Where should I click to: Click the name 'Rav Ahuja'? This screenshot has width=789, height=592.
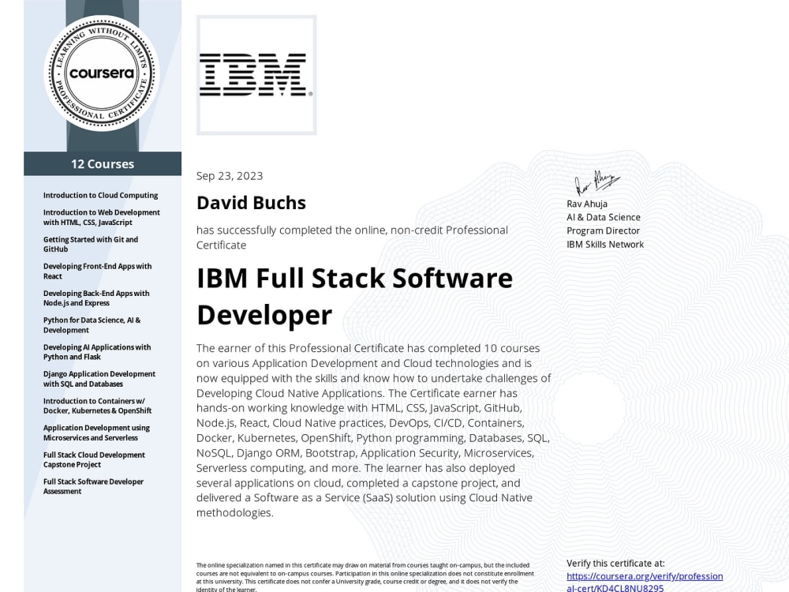coord(587,204)
